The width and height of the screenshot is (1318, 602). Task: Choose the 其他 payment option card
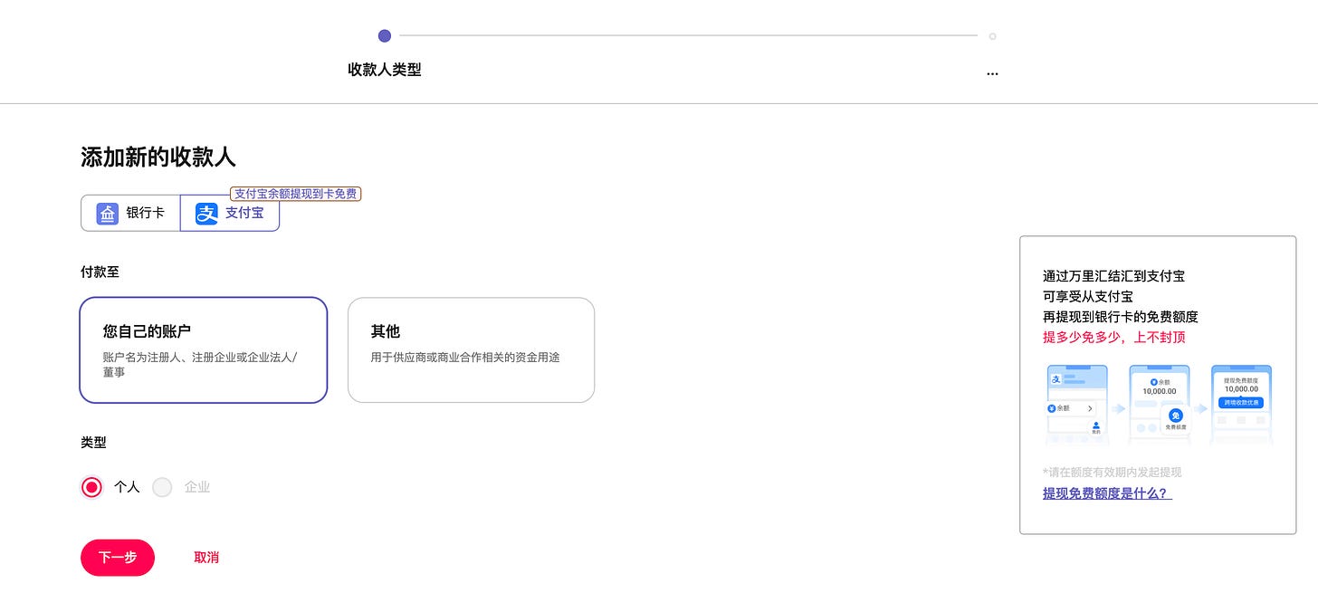(x=471, y=349)
